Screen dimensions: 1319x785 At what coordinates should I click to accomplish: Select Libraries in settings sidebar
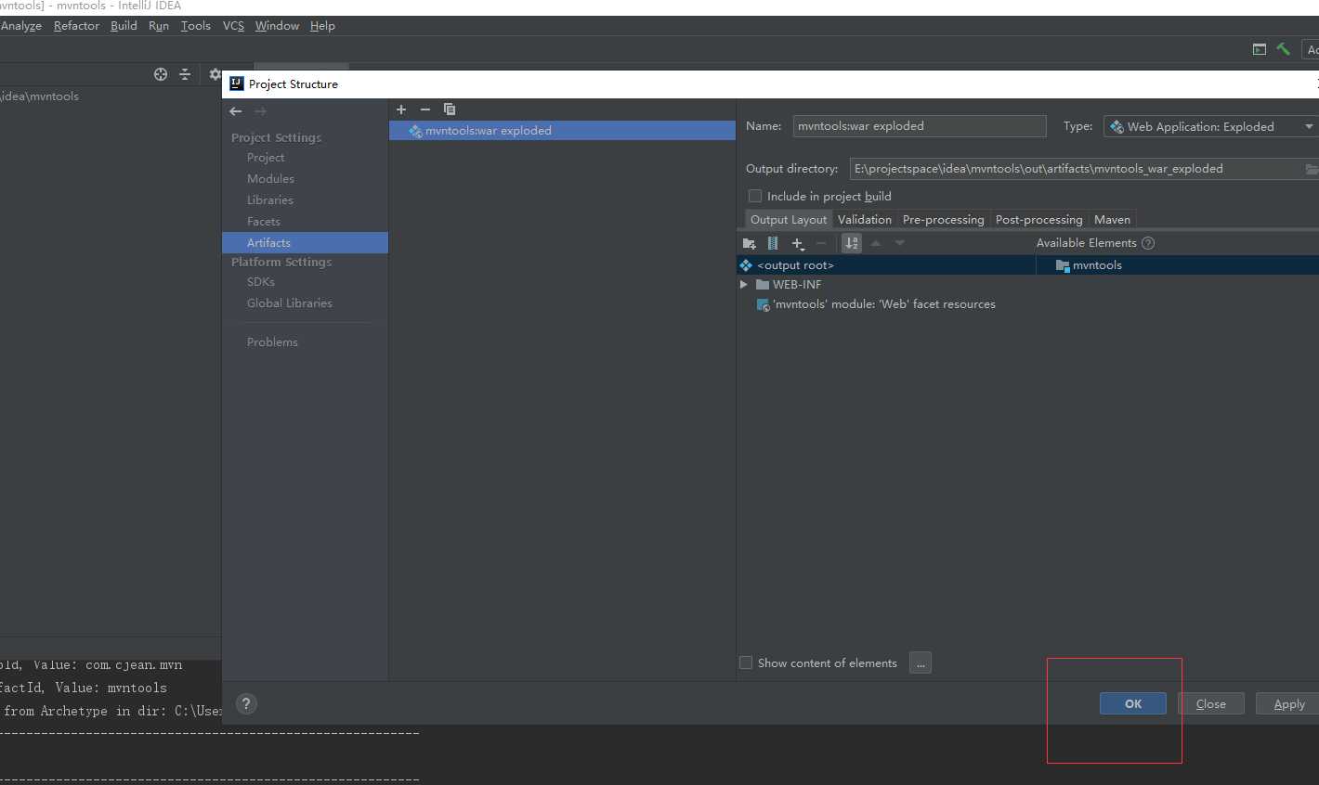[270, 200]
